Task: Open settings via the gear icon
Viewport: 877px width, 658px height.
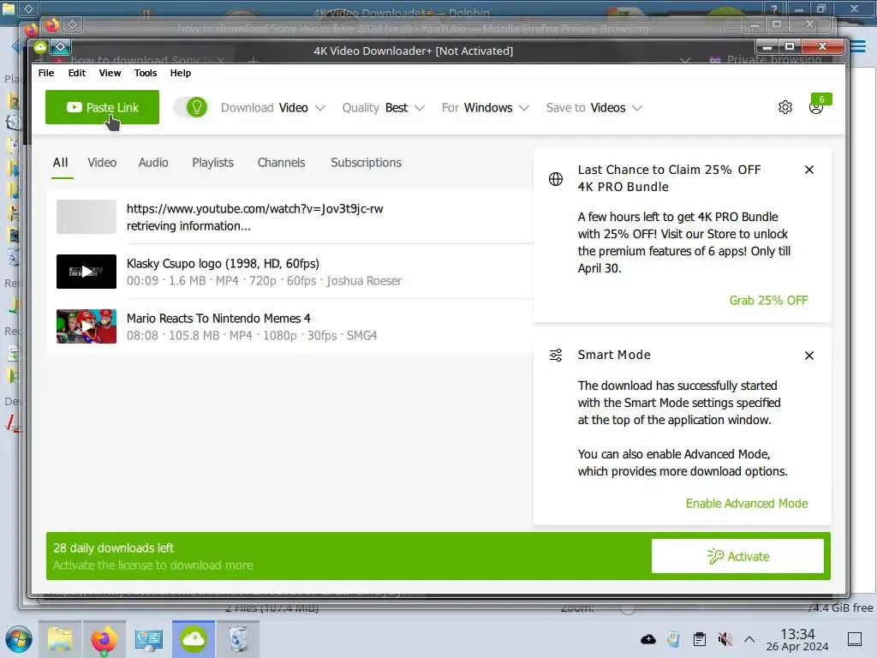Action: tap(785, 107)
